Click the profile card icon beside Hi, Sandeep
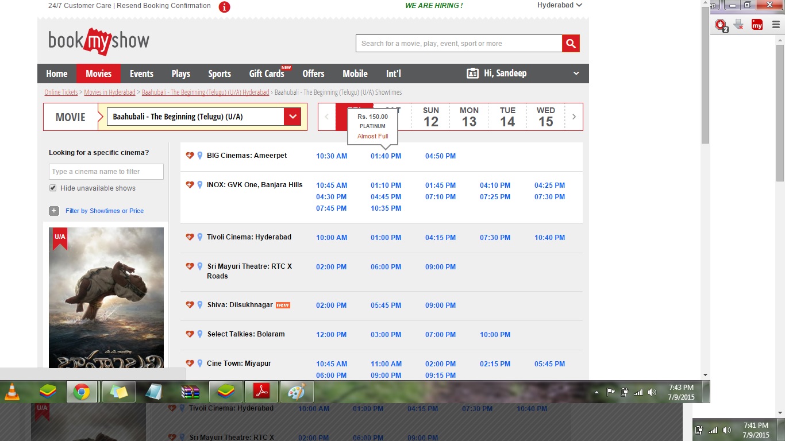This screenshot has height=441, width=785. click(x=472, y=73)
